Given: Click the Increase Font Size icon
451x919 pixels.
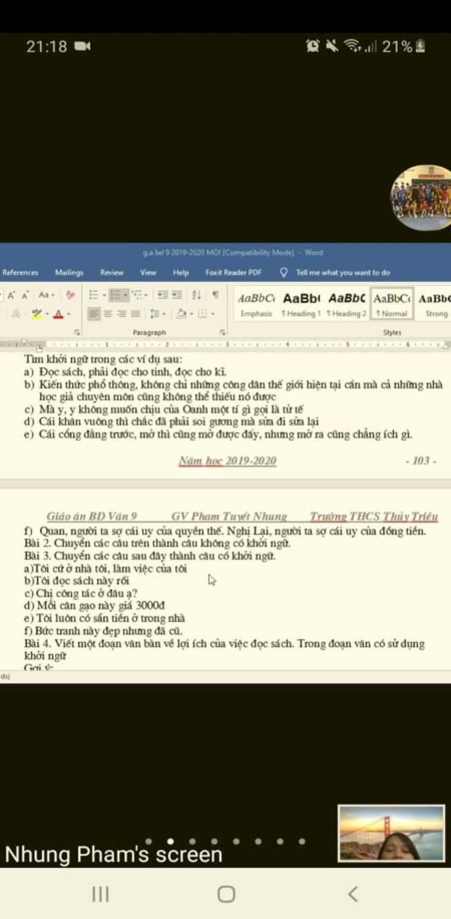Looking at the screenshot, I should (11, 295).
